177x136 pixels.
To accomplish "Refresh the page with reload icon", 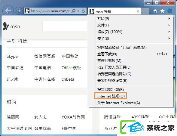I will coord(83,11).
